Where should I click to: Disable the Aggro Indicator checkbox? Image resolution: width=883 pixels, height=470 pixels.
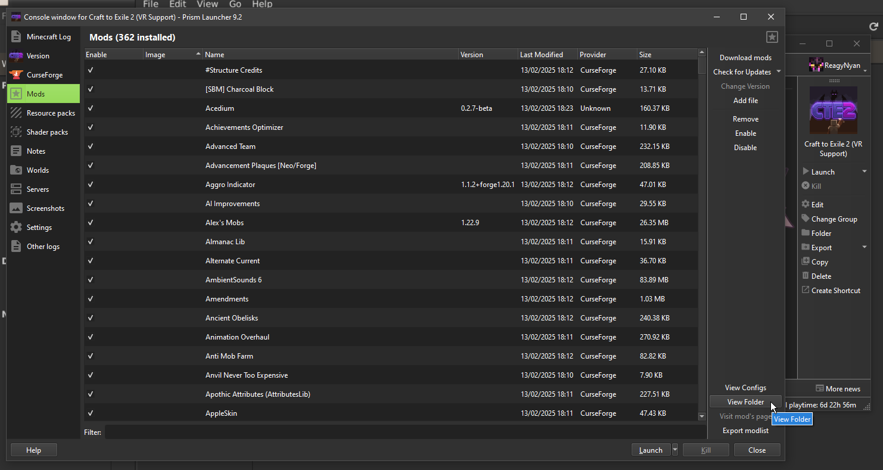[x=91, y=185]
